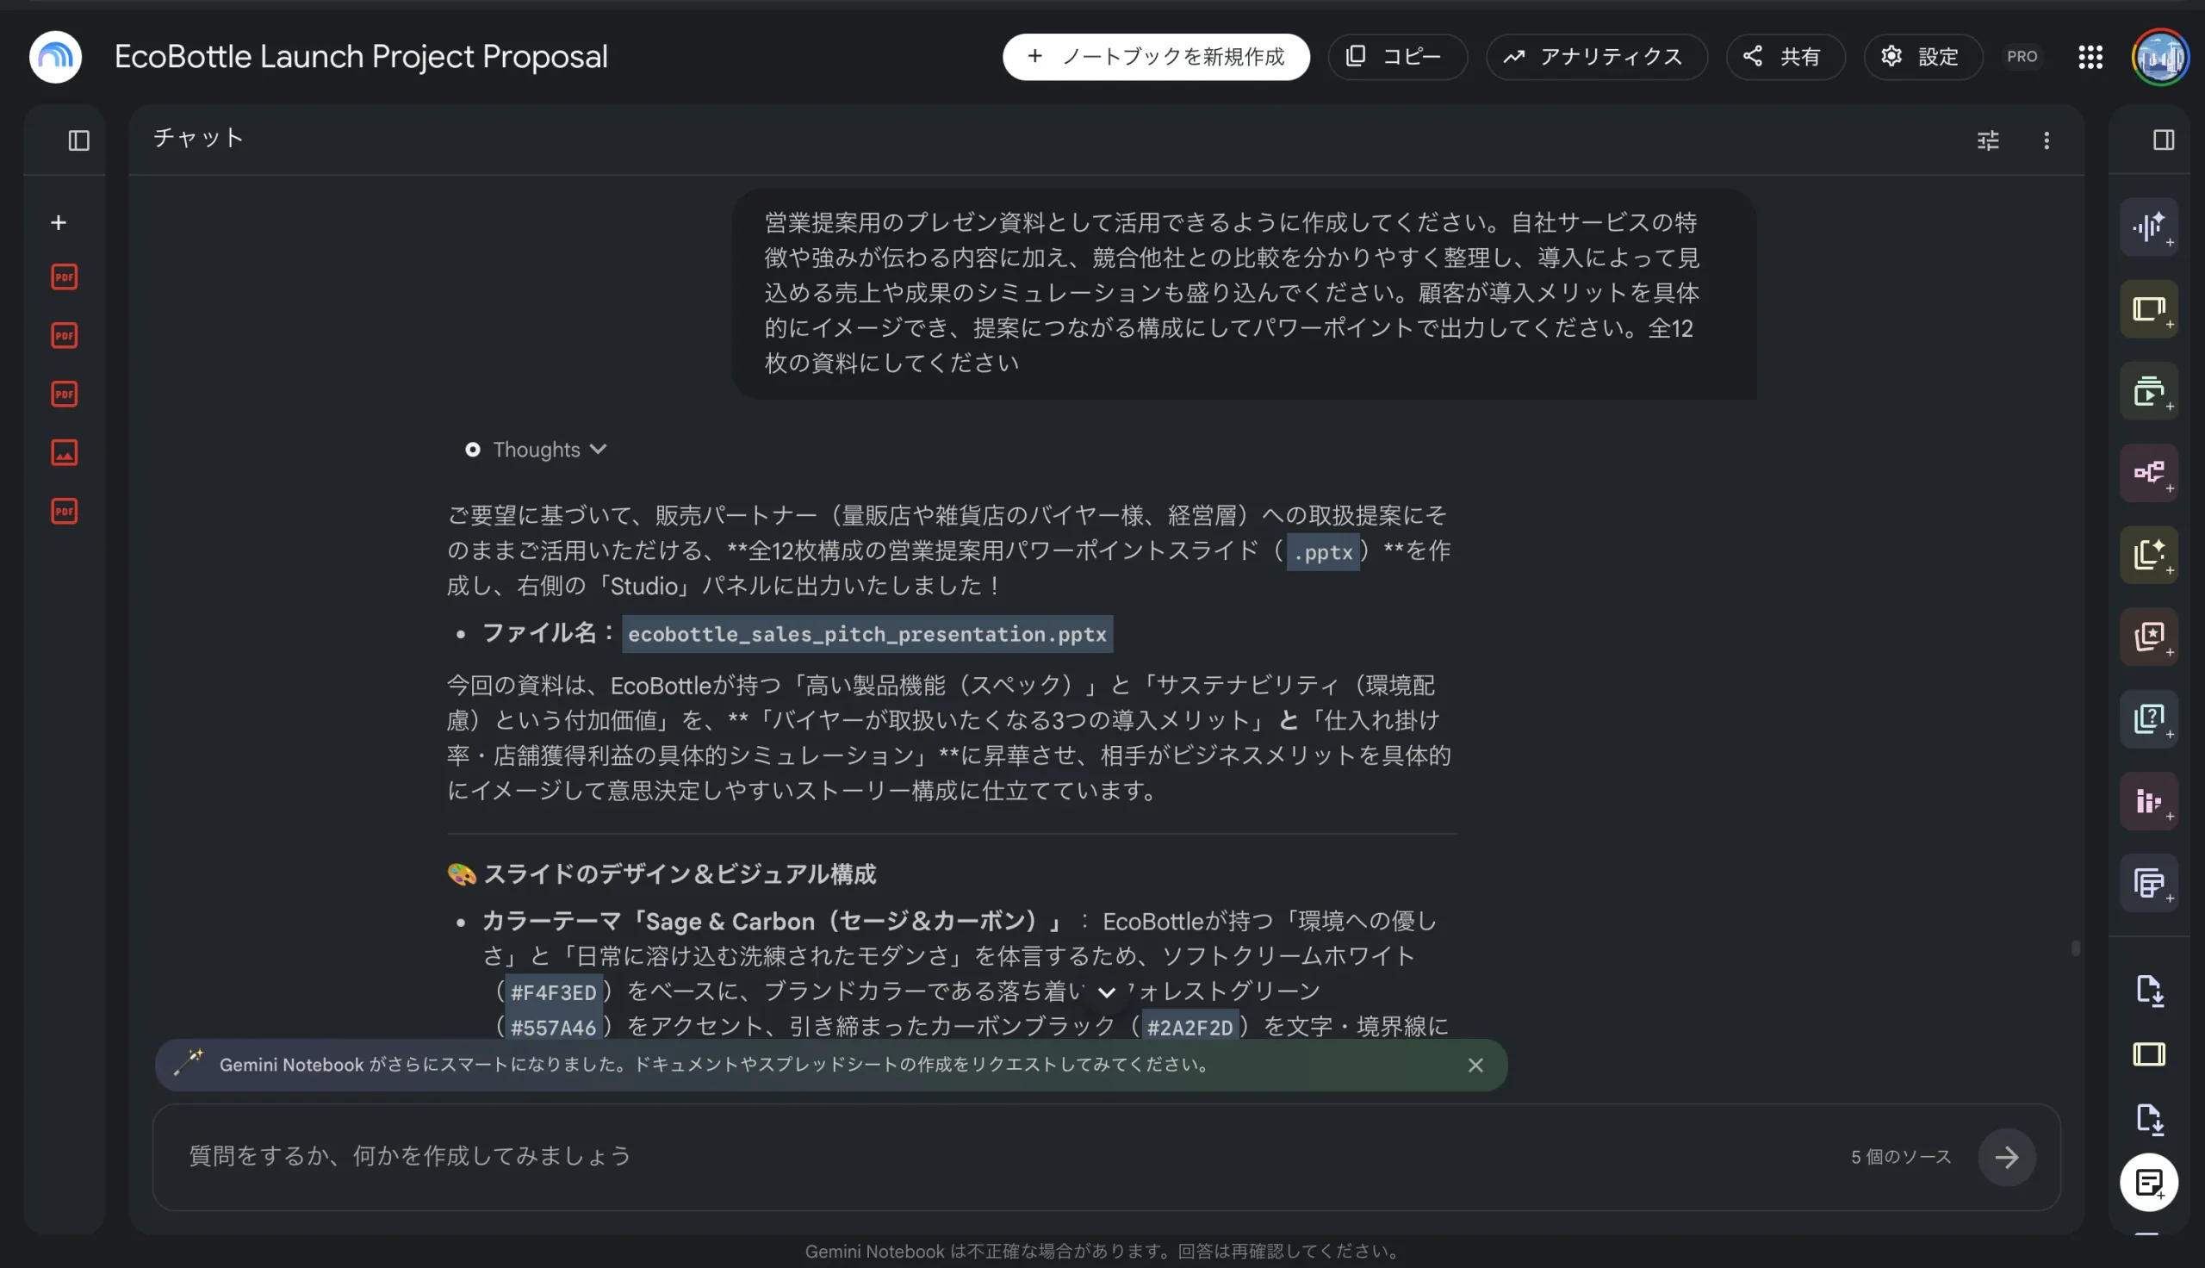Screen dimensions: 2205x1268
Task: Add a new note with white round button
Action: click(x=2149, y=1183)
